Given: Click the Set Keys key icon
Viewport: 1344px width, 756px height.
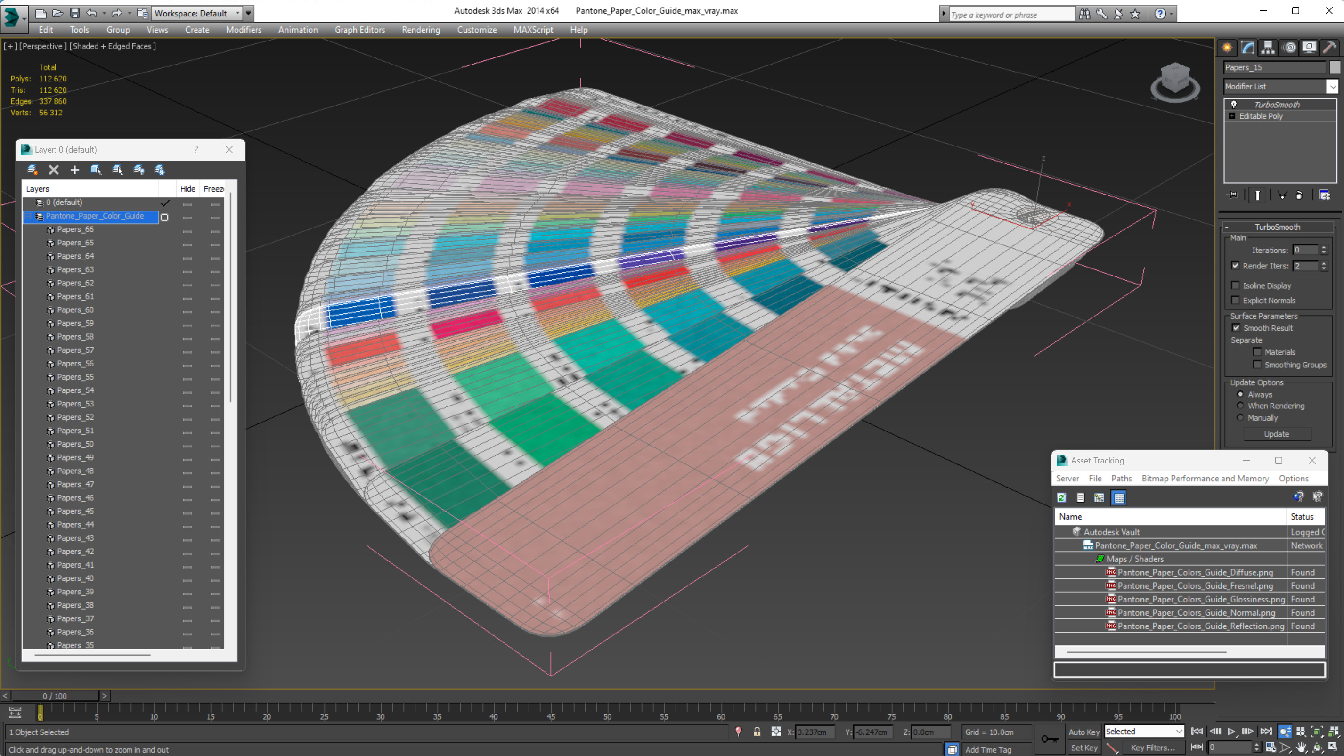Looking at the screenshot, I should [x=1049, y=739].
